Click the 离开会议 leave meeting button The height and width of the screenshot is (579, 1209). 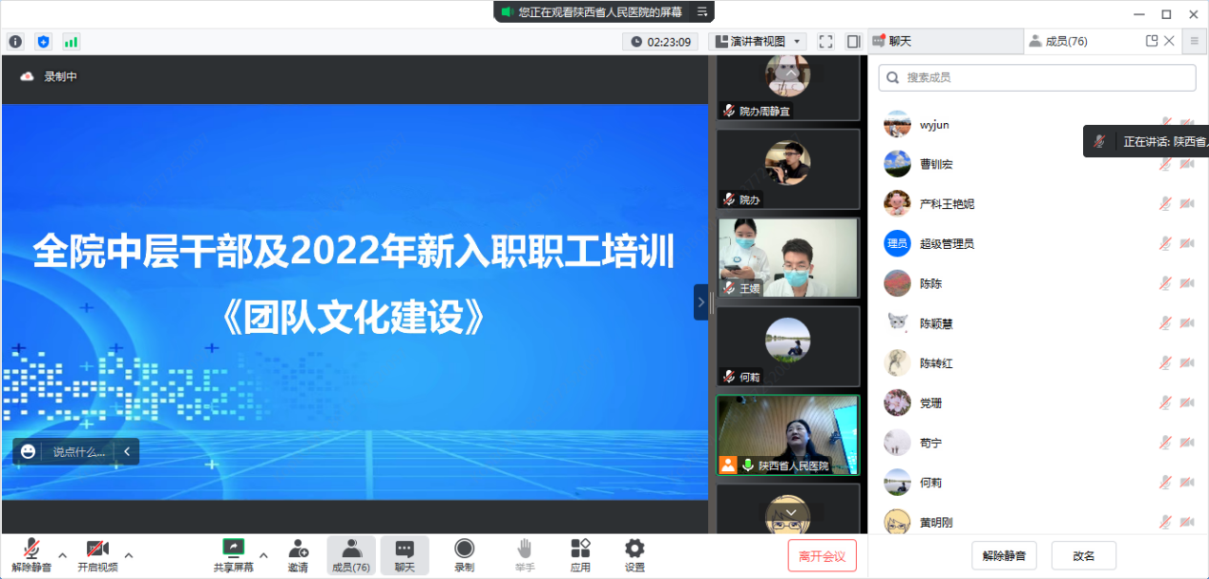pos(823,553)
